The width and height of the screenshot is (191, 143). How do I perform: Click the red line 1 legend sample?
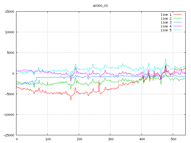pyautogui.click(x=178, y=15)
